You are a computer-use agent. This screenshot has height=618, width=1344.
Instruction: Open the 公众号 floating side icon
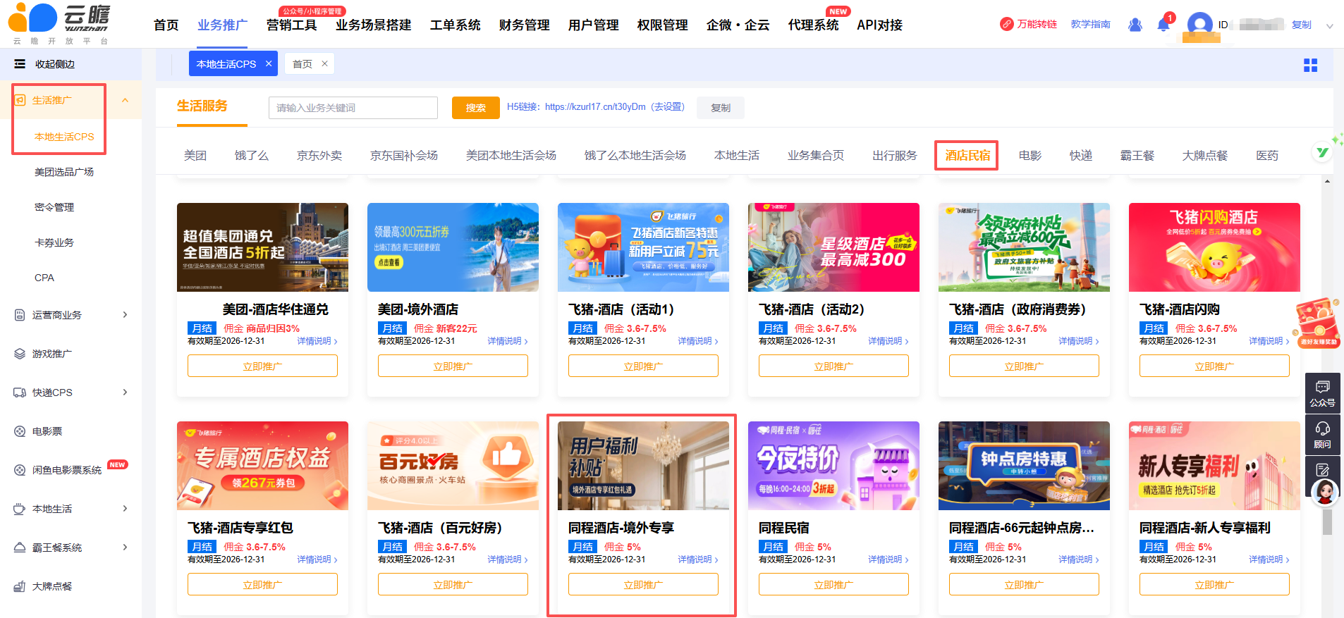point(1322,393)
